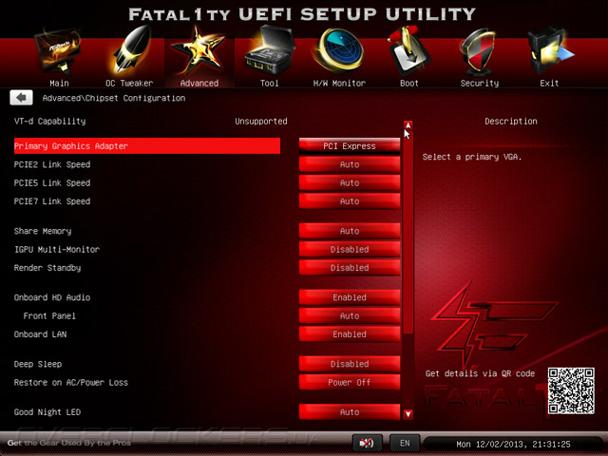Select the Primary Graphics Adapter row
Viewport: 608px width, 456px height.
(x=147, y=145)
